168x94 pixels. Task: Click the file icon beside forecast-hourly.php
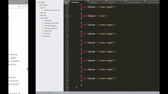(x=43, y=28)
